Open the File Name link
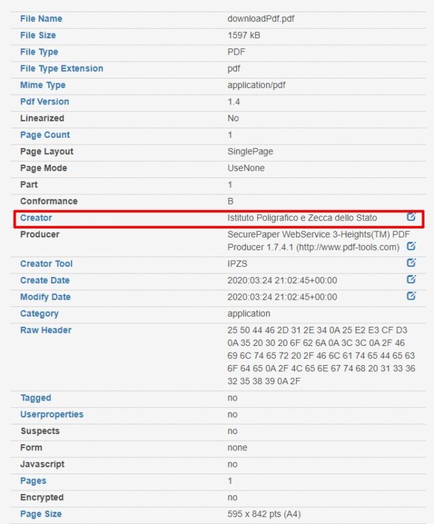This screenshot has width=434, height=524. (x=41, y=18)
